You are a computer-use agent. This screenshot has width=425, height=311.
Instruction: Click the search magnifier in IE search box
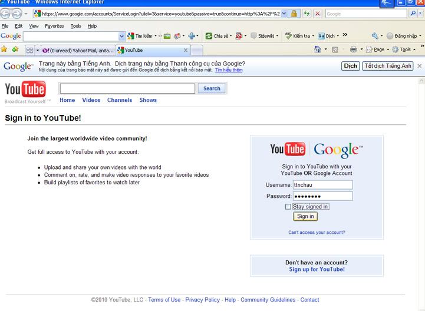click(413, 14)
